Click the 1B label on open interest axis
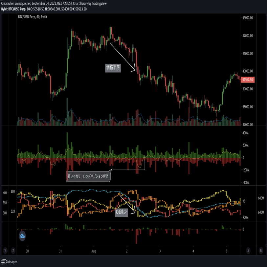 coord(244,201)
